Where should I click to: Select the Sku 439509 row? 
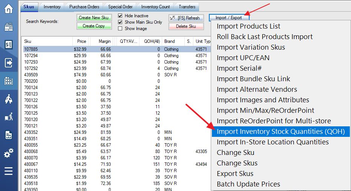coord(116,75)
